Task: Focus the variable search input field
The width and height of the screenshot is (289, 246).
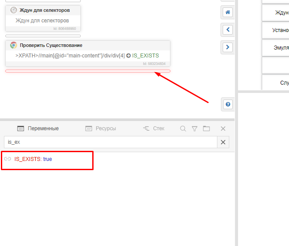Action: click(x=110, y=142)
